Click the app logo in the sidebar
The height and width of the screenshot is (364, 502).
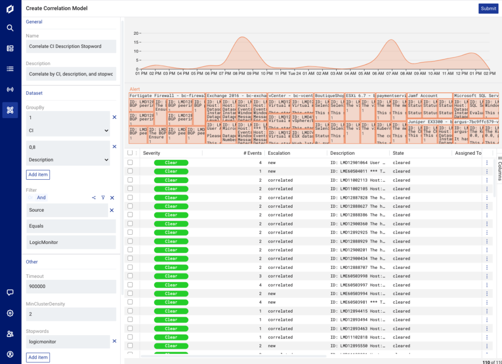(10, 9)
